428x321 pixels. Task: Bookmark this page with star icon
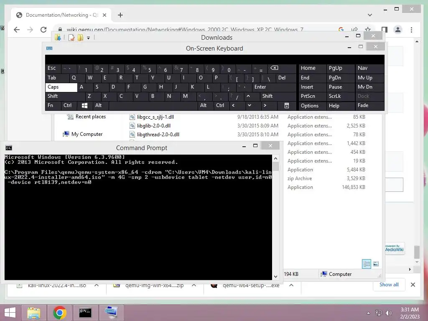368,30
